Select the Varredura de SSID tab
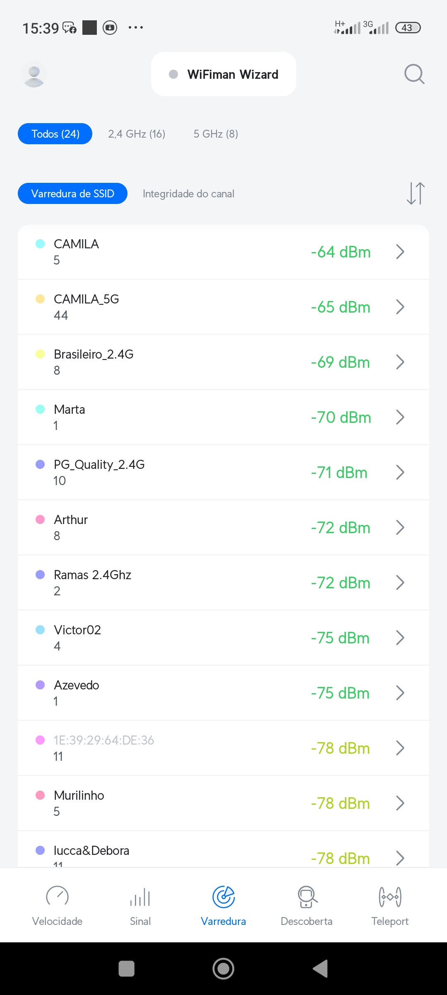Viewport: 447px width, 995px height. tap(72, 194)
